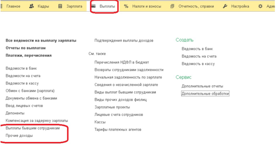Open Прочие доходы
276x147 pixels.
19,136
